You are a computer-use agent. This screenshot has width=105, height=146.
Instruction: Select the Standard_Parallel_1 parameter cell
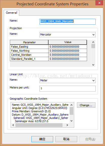(x=29, y=59)
